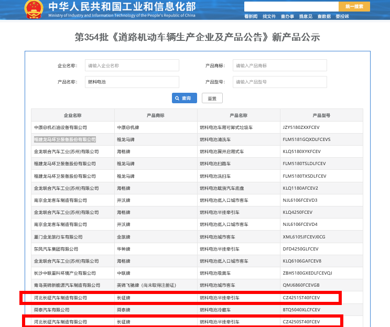The height and width of the screenshot is (327, 390).
Task: Click model ZBH5180GXEDLFCEVQJ
Action: point(307,273)
